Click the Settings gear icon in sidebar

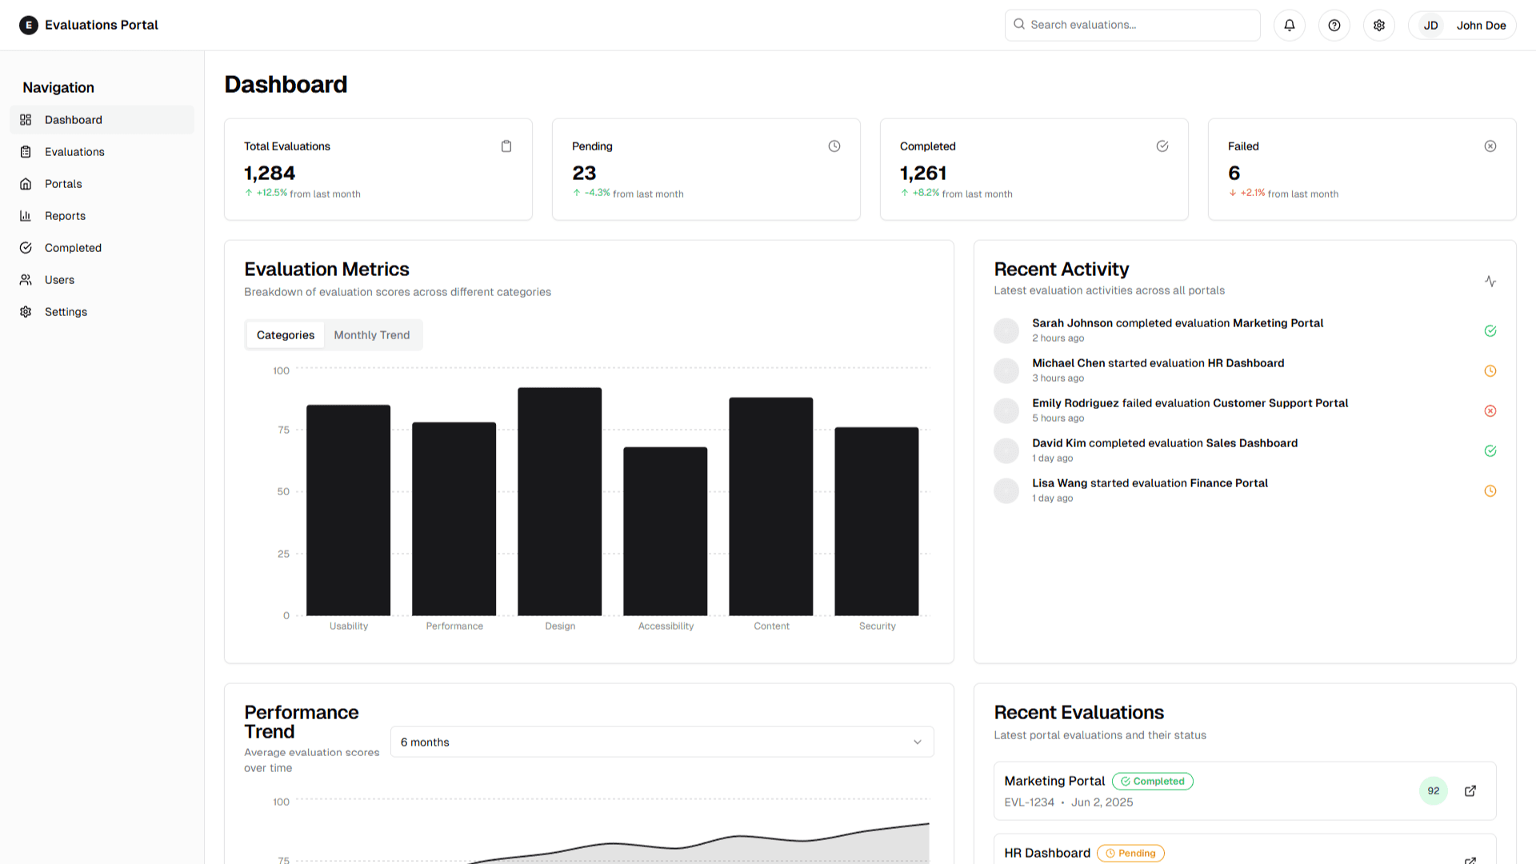26,312
